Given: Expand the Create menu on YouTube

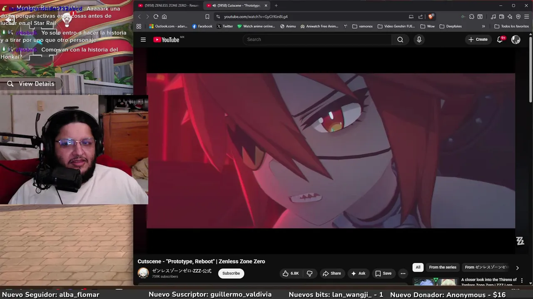Looking at the screenshot, I should pos(478,39).
